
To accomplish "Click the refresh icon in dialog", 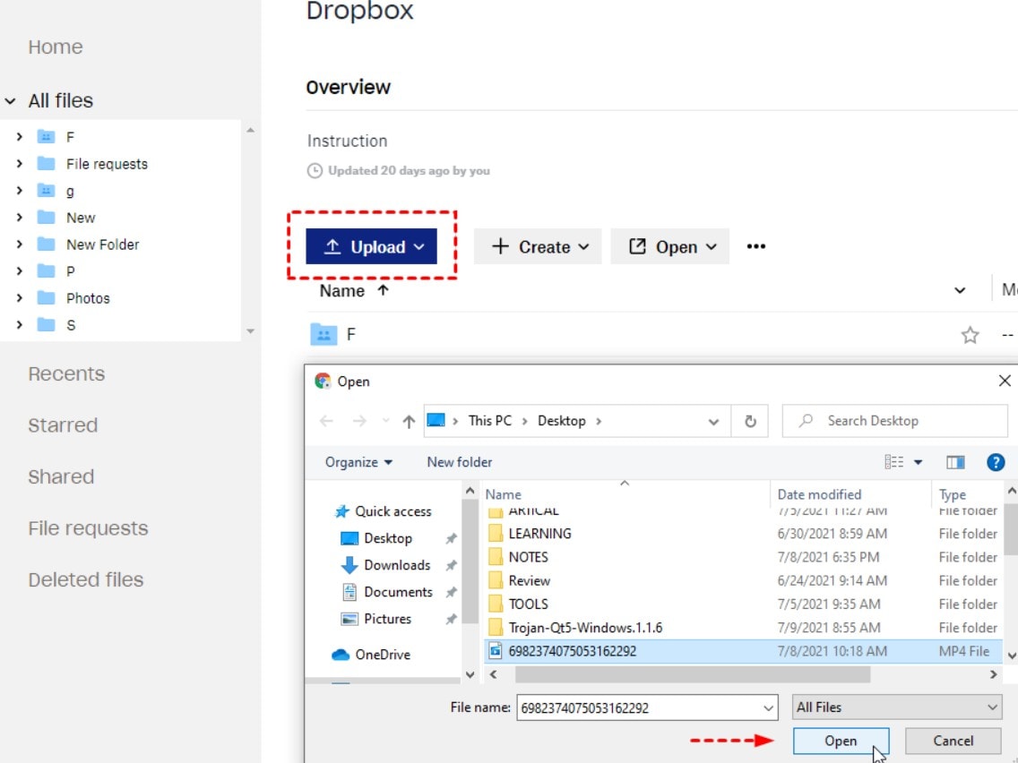I will pyautogui.click(x=750, y=421).
